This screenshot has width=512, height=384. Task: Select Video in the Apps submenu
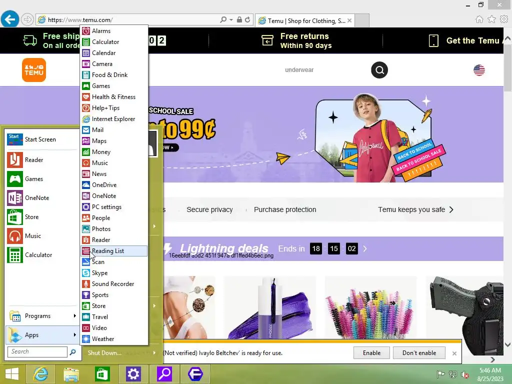click(114, 328)
